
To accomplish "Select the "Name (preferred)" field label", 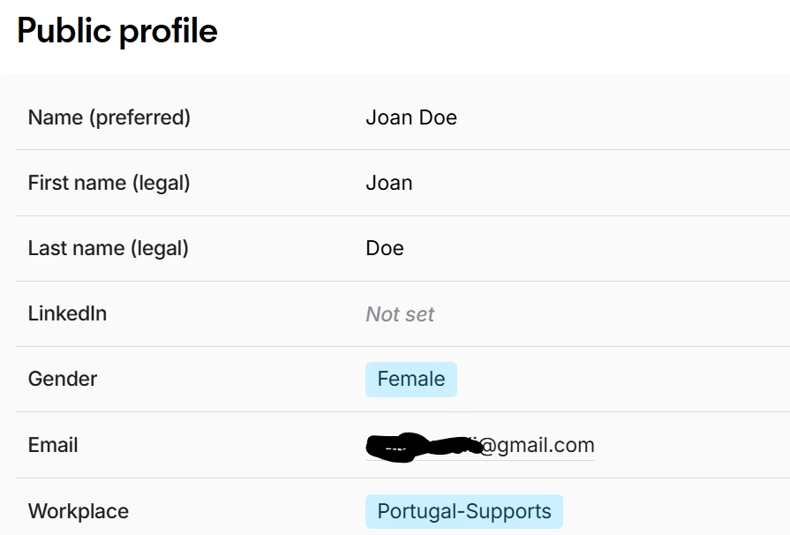I will 109,117.
